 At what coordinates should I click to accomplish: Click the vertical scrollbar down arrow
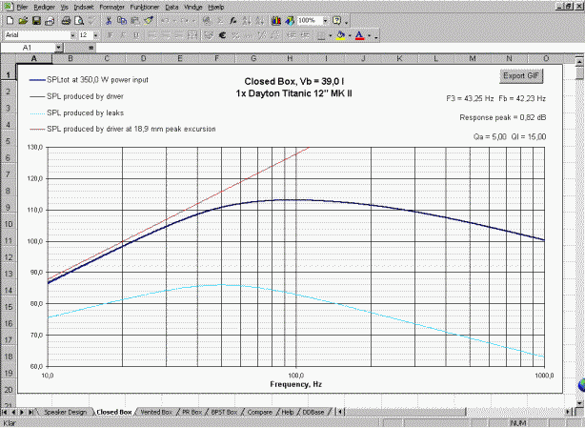(x=579, y=403)
